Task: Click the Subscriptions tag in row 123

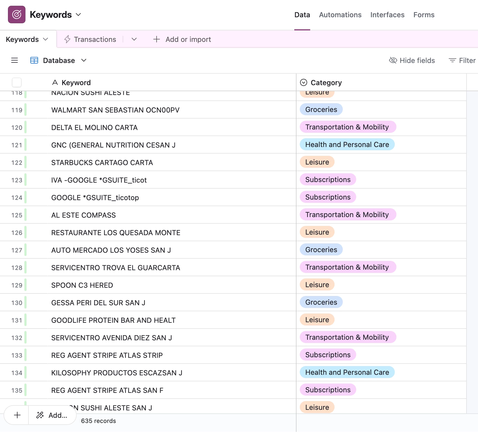Action: point(328,180)
